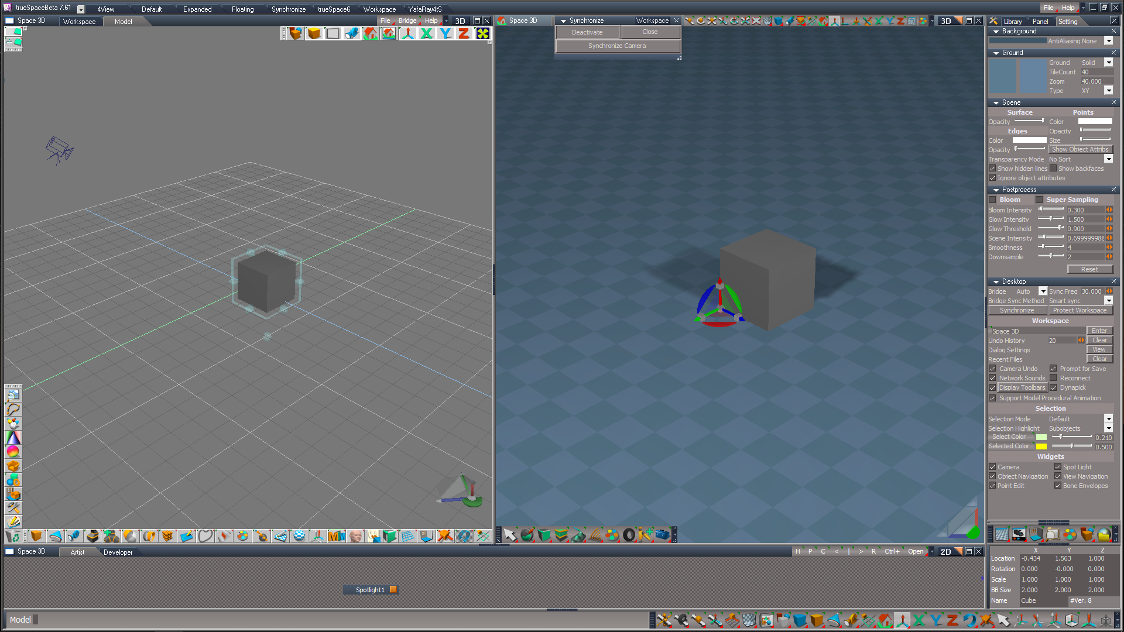Open the Ground Type XY dropdown
The height and width of the screenshot is (632, 1124).
[x=1109, y=91]
